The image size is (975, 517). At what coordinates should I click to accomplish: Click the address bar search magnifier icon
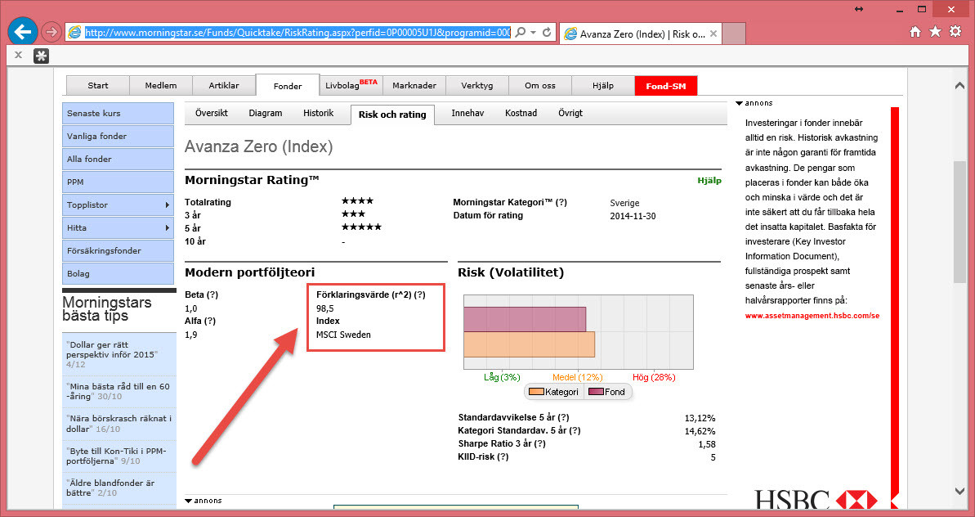521,33
